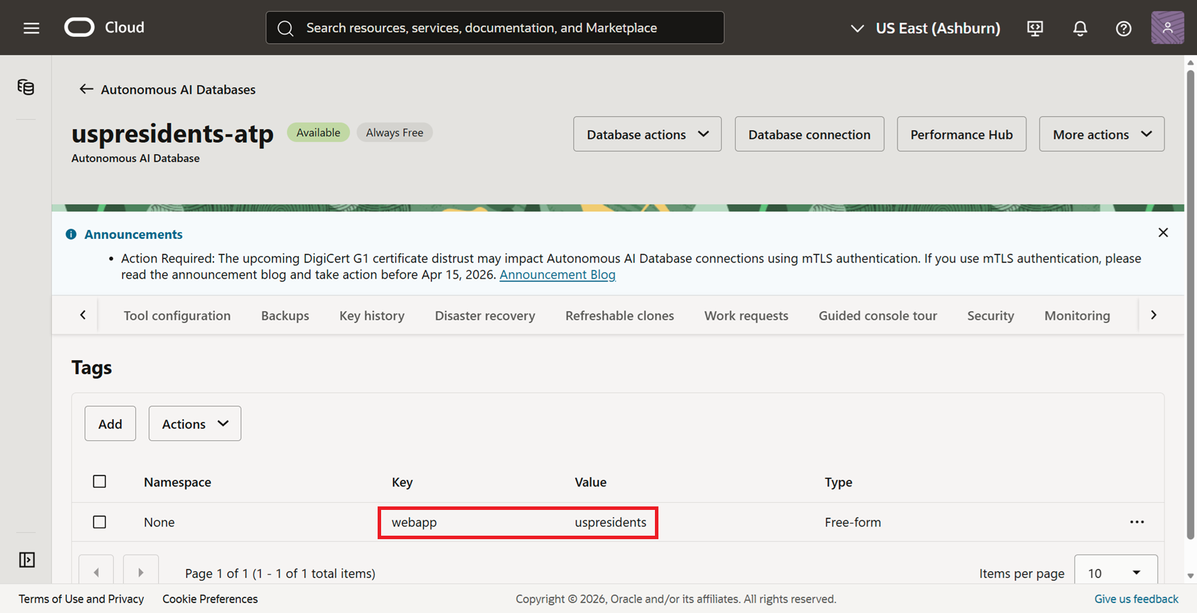Open the Items per page dropdown
This screenshot has height=613, width=1197.
(1115, 573)
